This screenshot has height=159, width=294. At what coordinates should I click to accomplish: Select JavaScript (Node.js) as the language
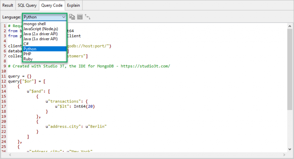point(40,29)
